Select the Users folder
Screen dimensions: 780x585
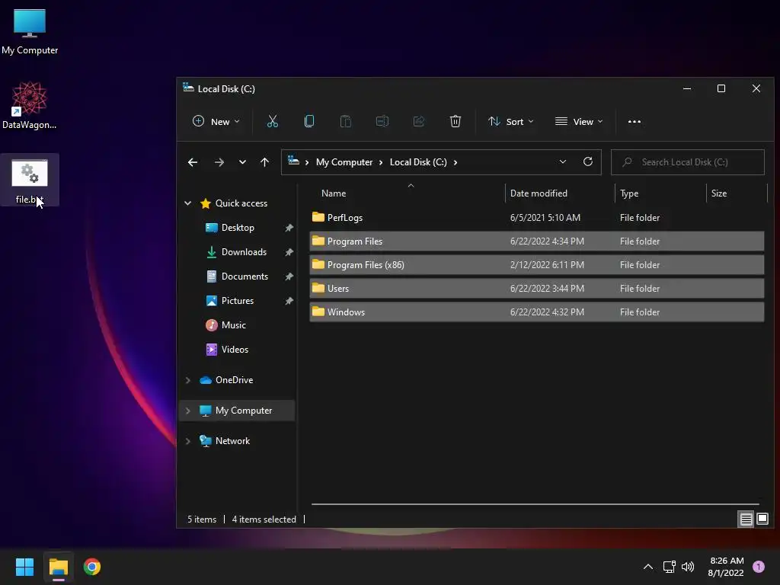click(x=536, y=289)
